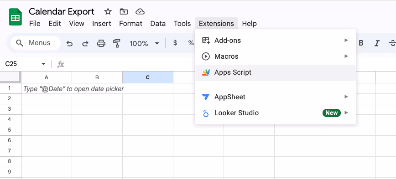Click the Menus search box
This screenshot has width=396, height=179.
[x=36, y=43]
